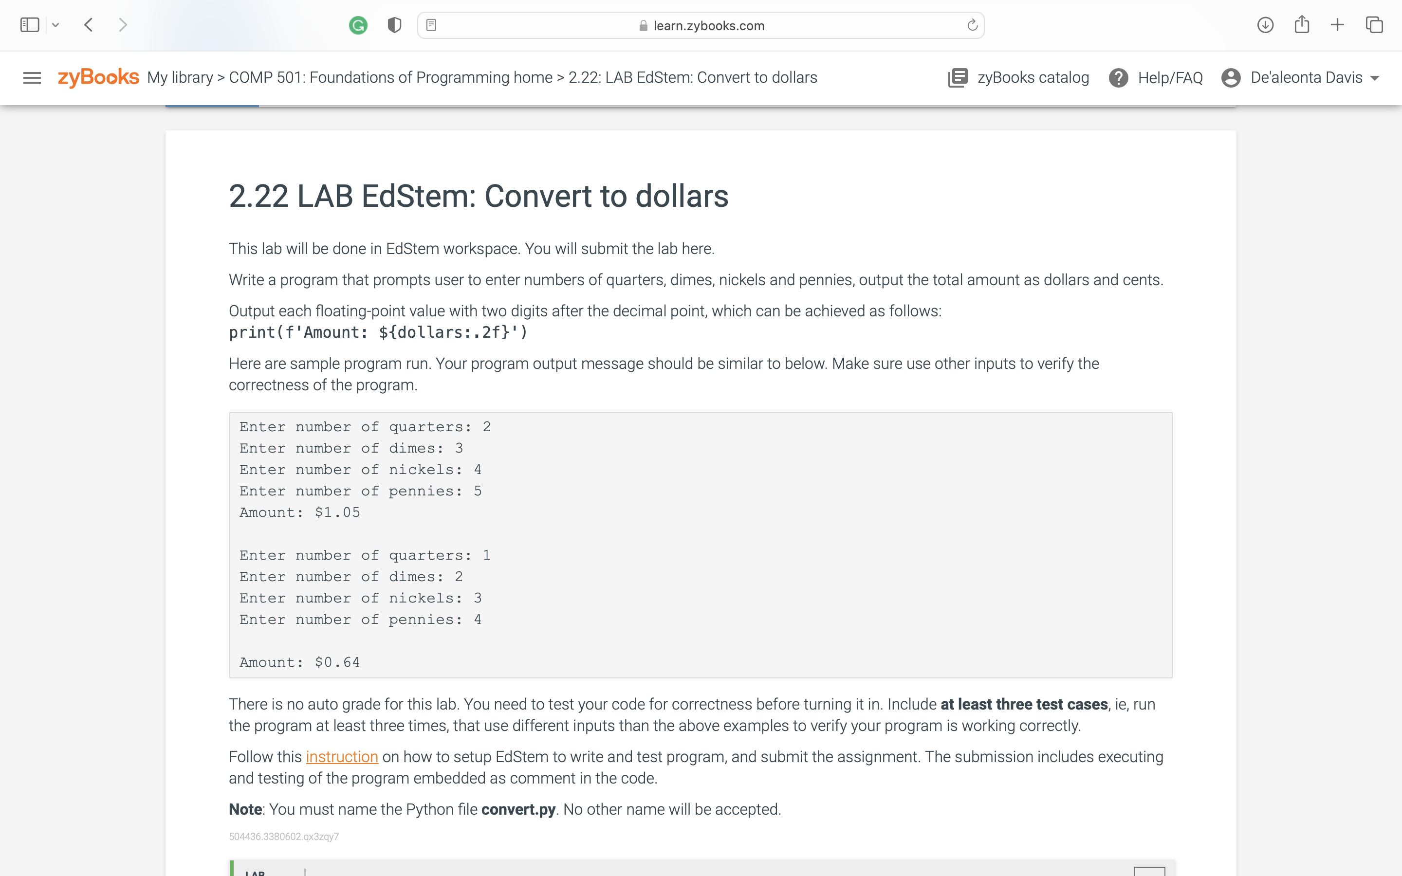The width and height of the screenshot is (1402, 876).
Task: Open COMP 501 Foundations of Programming home
Action: tap(390, 78)
